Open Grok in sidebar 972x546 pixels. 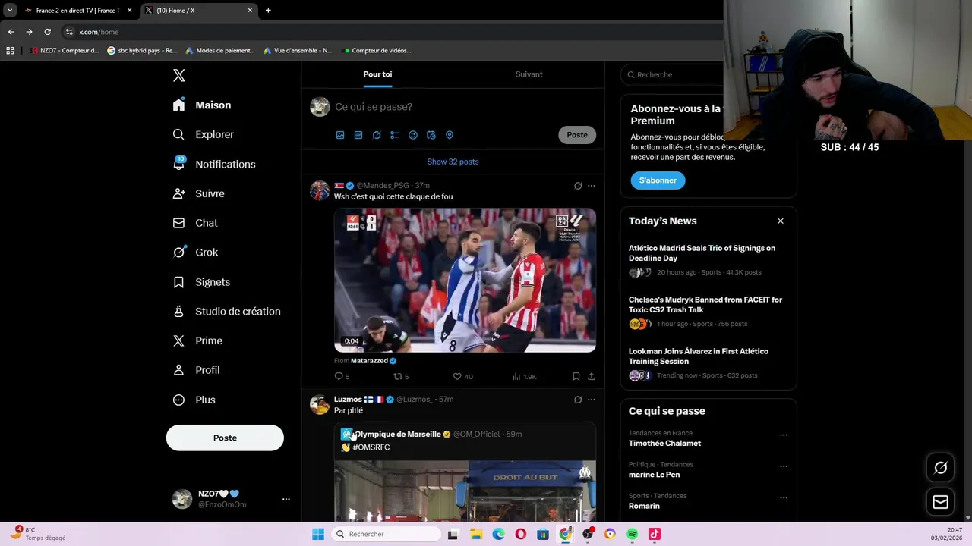click(195, 253)
